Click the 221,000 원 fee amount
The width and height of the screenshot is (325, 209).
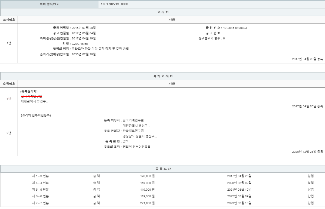click(147, 203)
